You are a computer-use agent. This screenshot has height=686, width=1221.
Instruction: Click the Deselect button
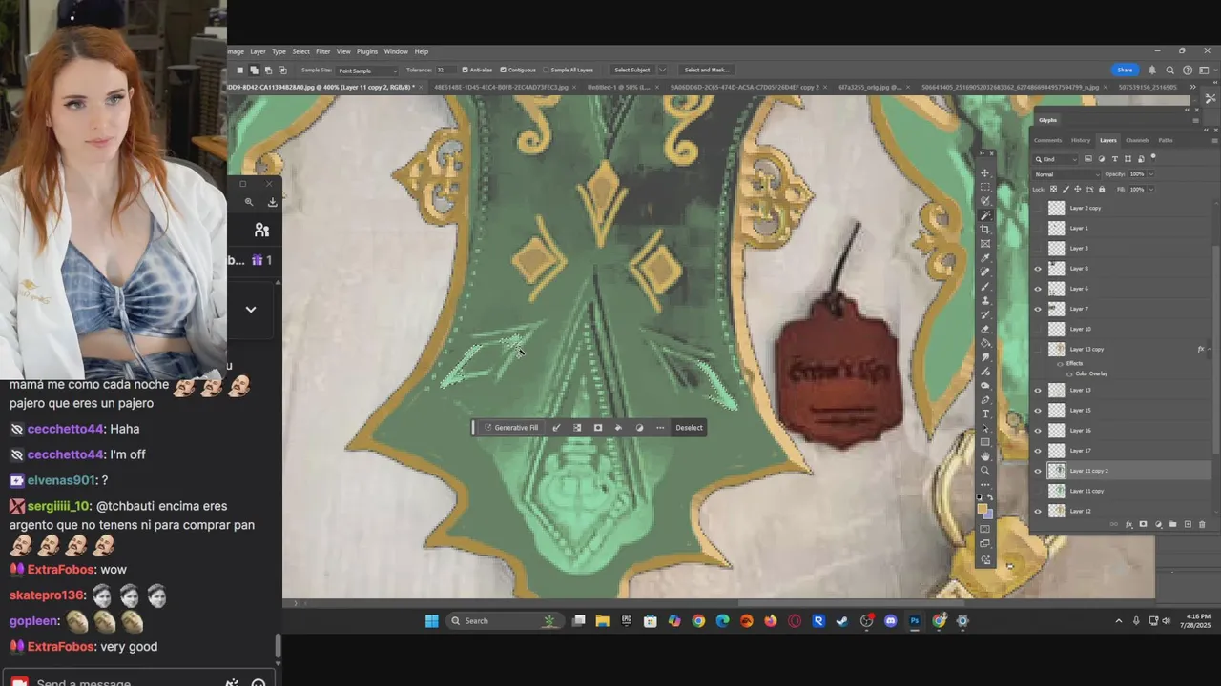(689, 428)
